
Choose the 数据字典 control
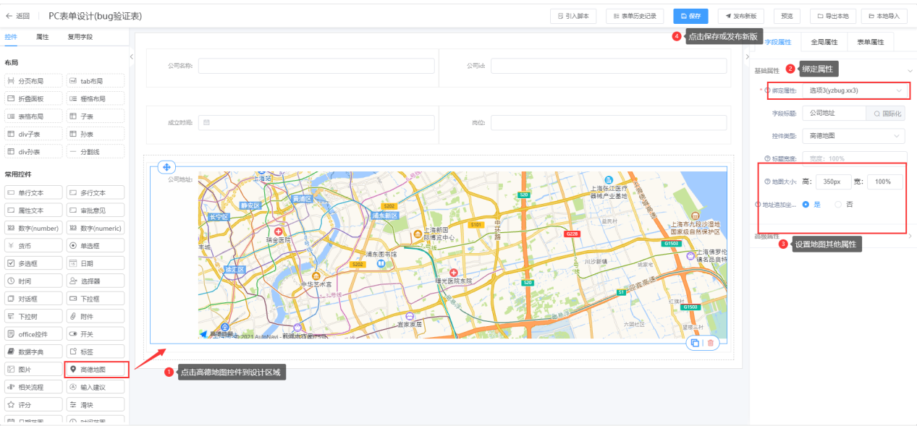[x=33, y=352]
